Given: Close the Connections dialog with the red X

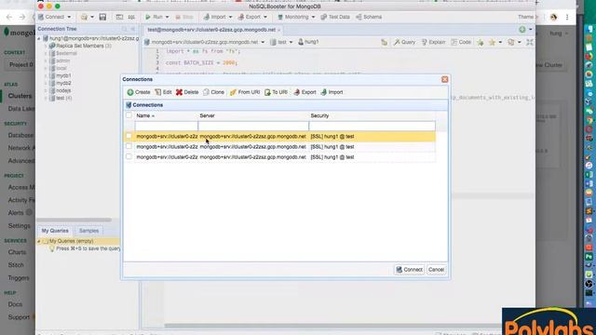Looking at the screenshot, I should (445, 79).
